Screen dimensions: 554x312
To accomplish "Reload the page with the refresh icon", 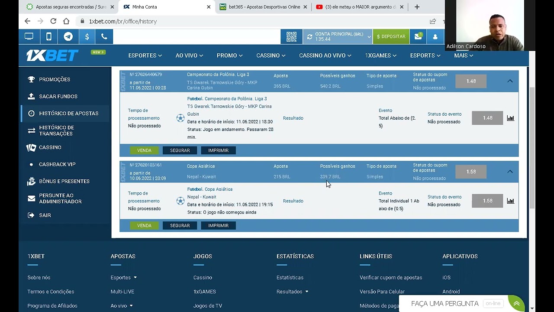I will [53, 21].
